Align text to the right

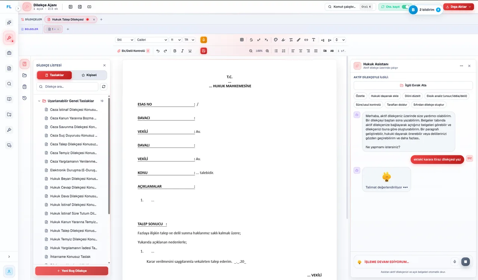(x=308, y=51)
